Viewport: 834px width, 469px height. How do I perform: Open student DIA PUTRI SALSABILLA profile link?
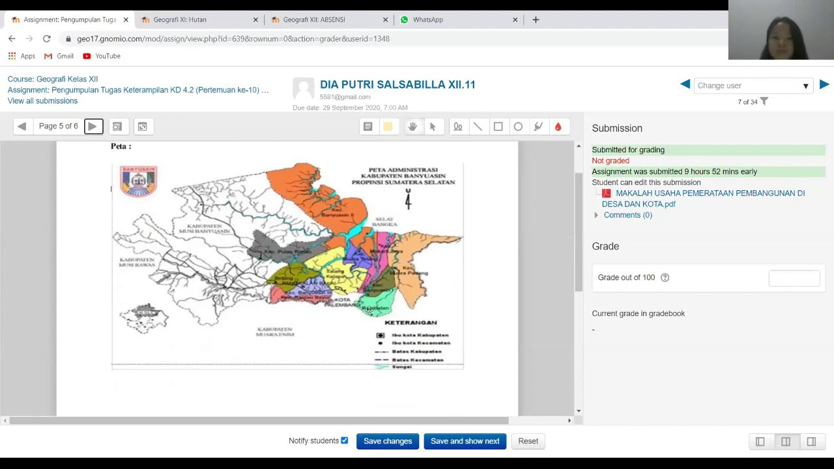397,85
